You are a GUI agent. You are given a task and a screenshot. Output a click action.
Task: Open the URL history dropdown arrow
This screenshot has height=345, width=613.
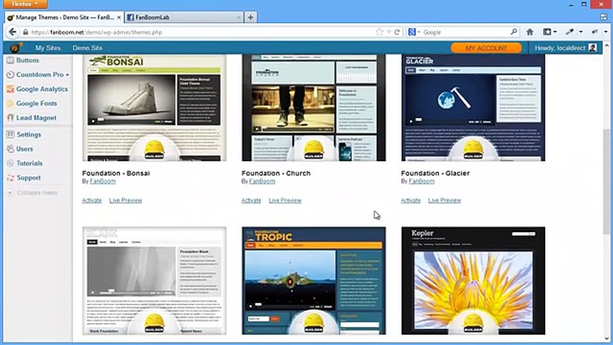[389, 32]
